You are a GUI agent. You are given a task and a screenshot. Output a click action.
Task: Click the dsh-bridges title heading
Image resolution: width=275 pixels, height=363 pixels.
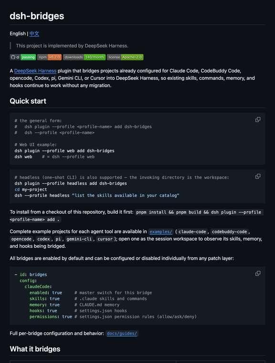(x=37, y=16)
